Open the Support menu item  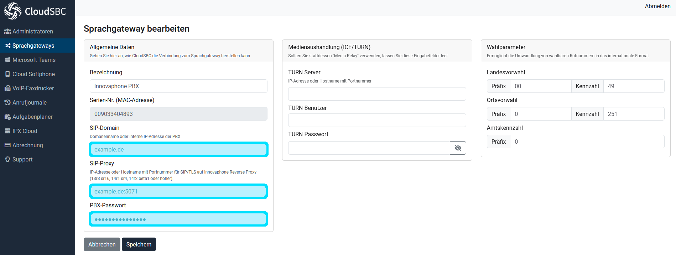[x=22, y=159]
